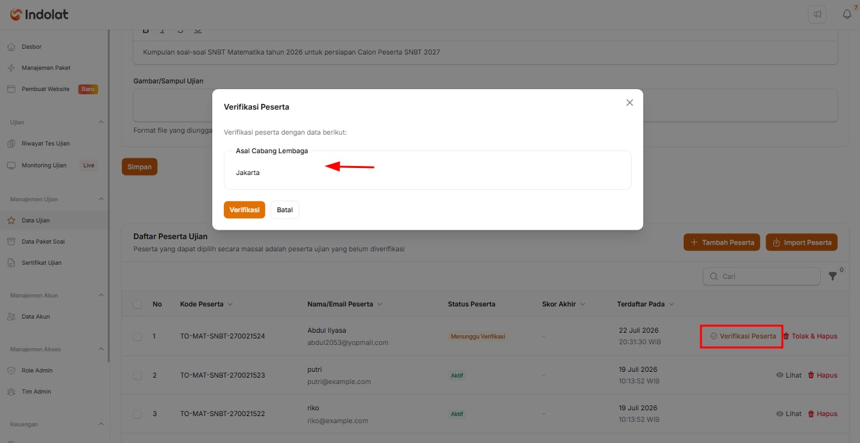Click trash icon in putri row
This screenshot has width=860, height=443.
[x=811, y=376]
